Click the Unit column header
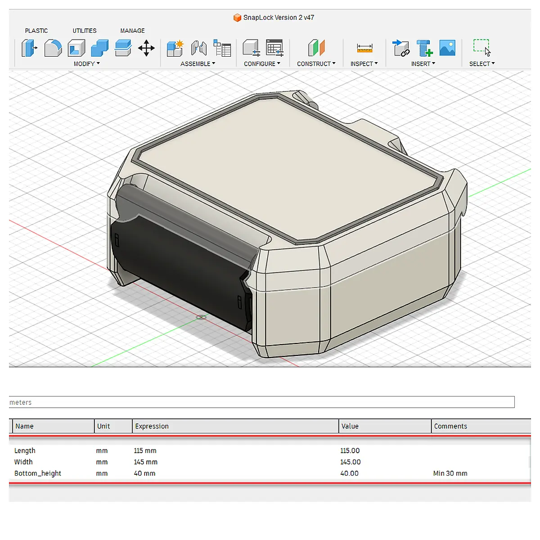 tap(113, 426)
